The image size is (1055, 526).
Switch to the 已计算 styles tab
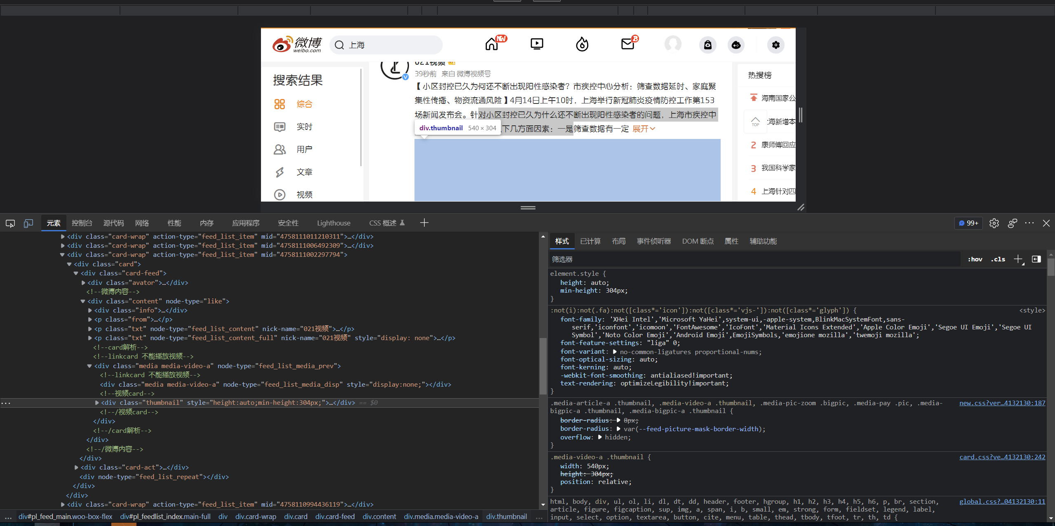pyautogui.click(x=590, y=241)
